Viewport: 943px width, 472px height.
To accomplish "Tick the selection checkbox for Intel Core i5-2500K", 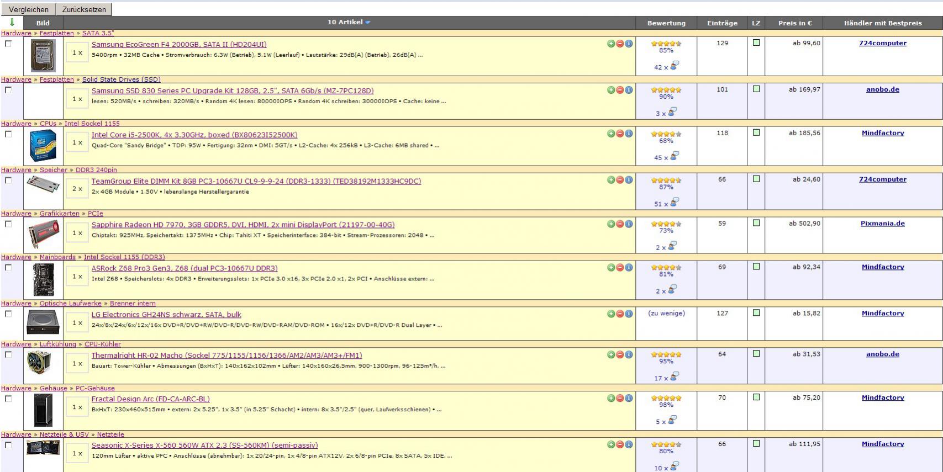I will [x=8, y=134].
